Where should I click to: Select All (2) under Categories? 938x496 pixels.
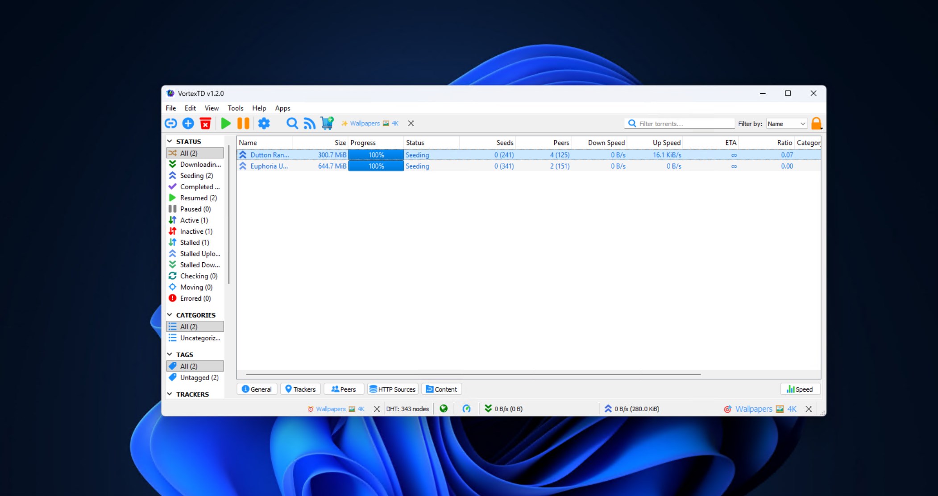195,327
